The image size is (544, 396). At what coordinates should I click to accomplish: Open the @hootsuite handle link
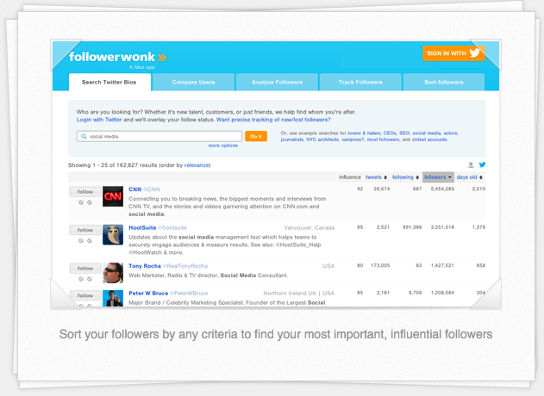[172, 227]
